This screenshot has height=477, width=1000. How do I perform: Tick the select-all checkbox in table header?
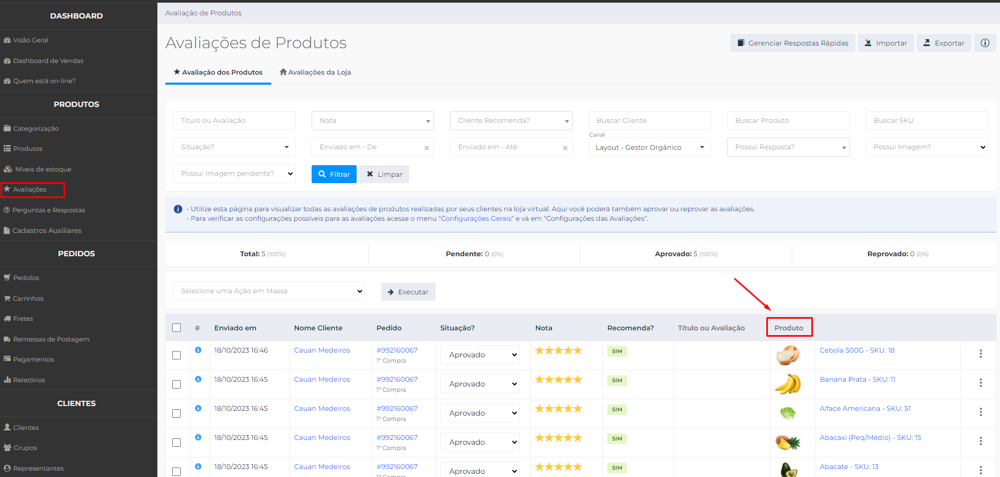tap(176, 328)
